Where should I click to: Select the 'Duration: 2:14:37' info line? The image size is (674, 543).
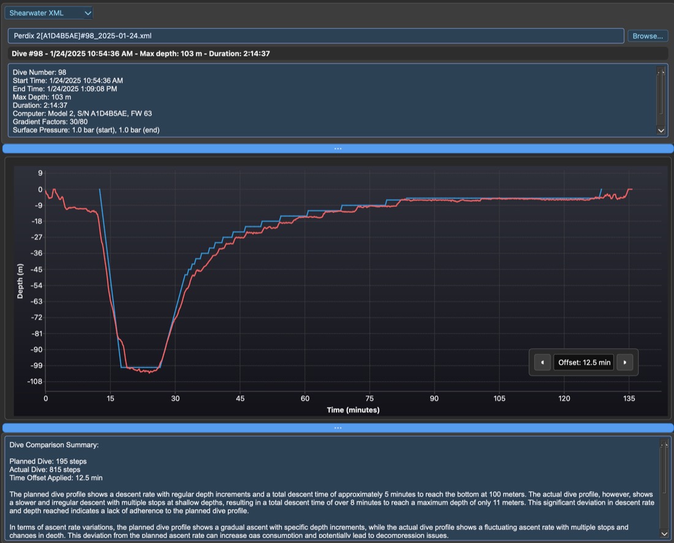click(x=40, y=105)
